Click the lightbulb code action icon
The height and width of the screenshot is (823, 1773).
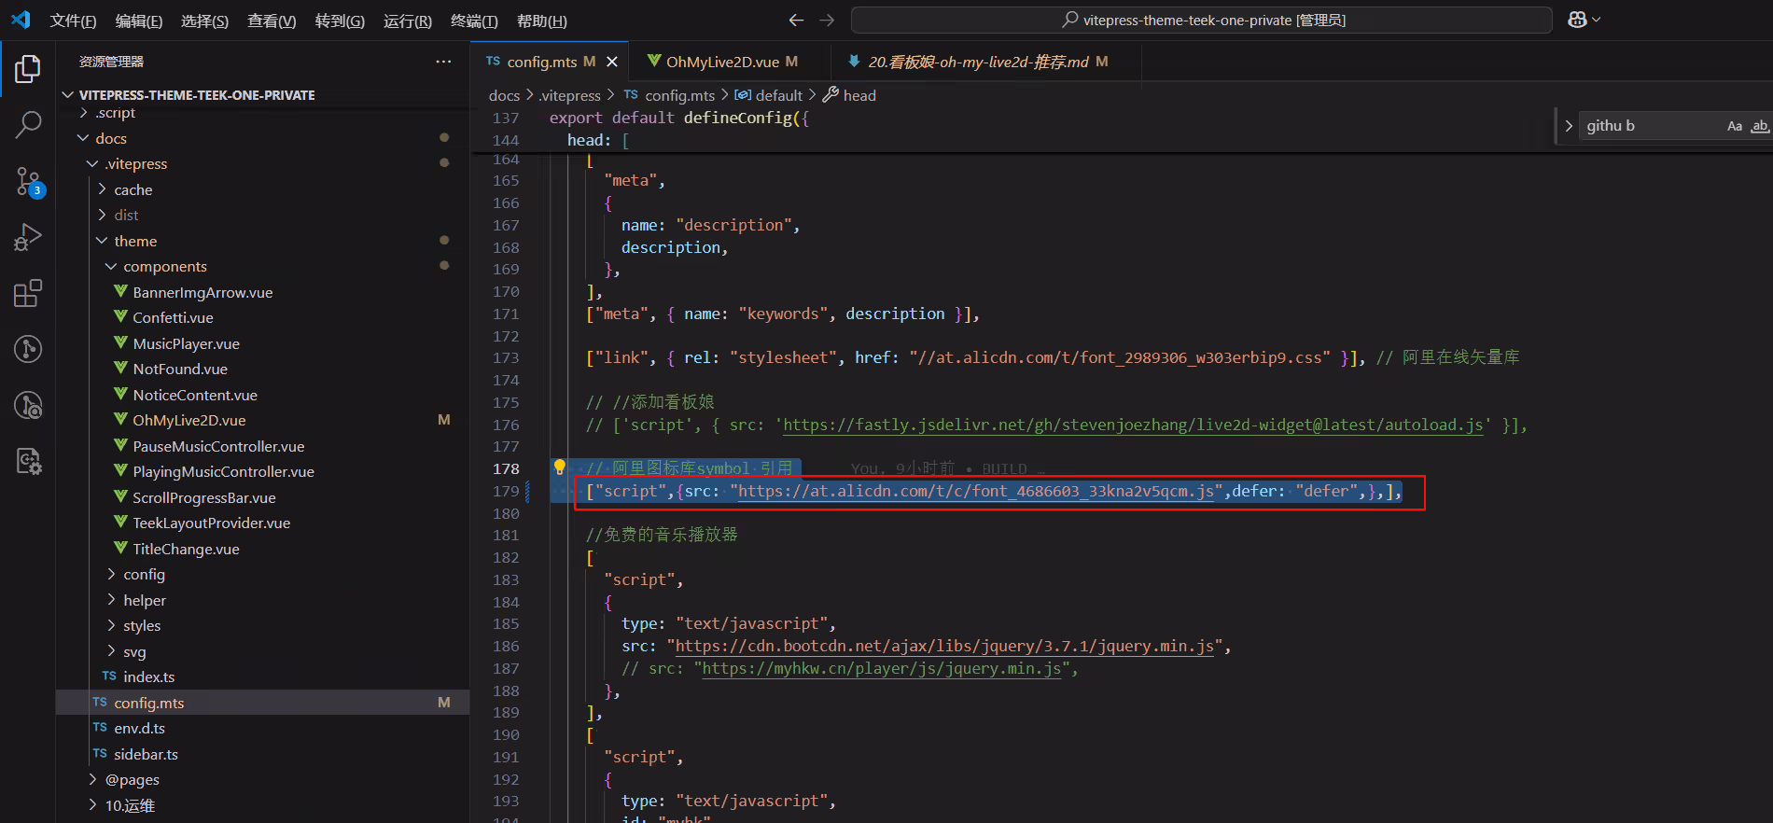click(559, 467)
